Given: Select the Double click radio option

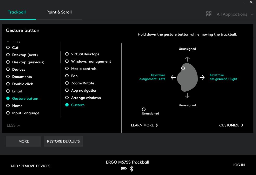Looking at the screenshot, I should tap(19, 84).
